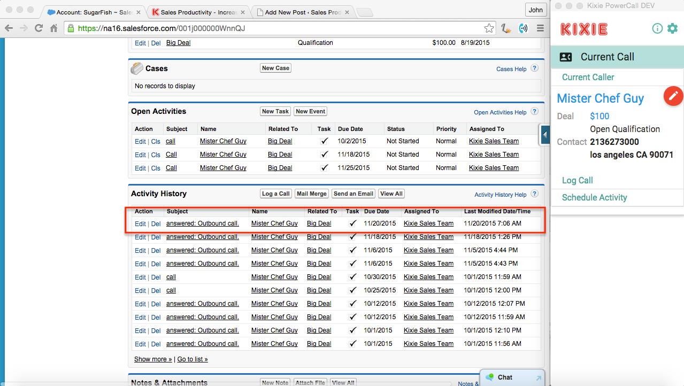Open Big Deal in top opportunity row

click(x=178, y=43)
